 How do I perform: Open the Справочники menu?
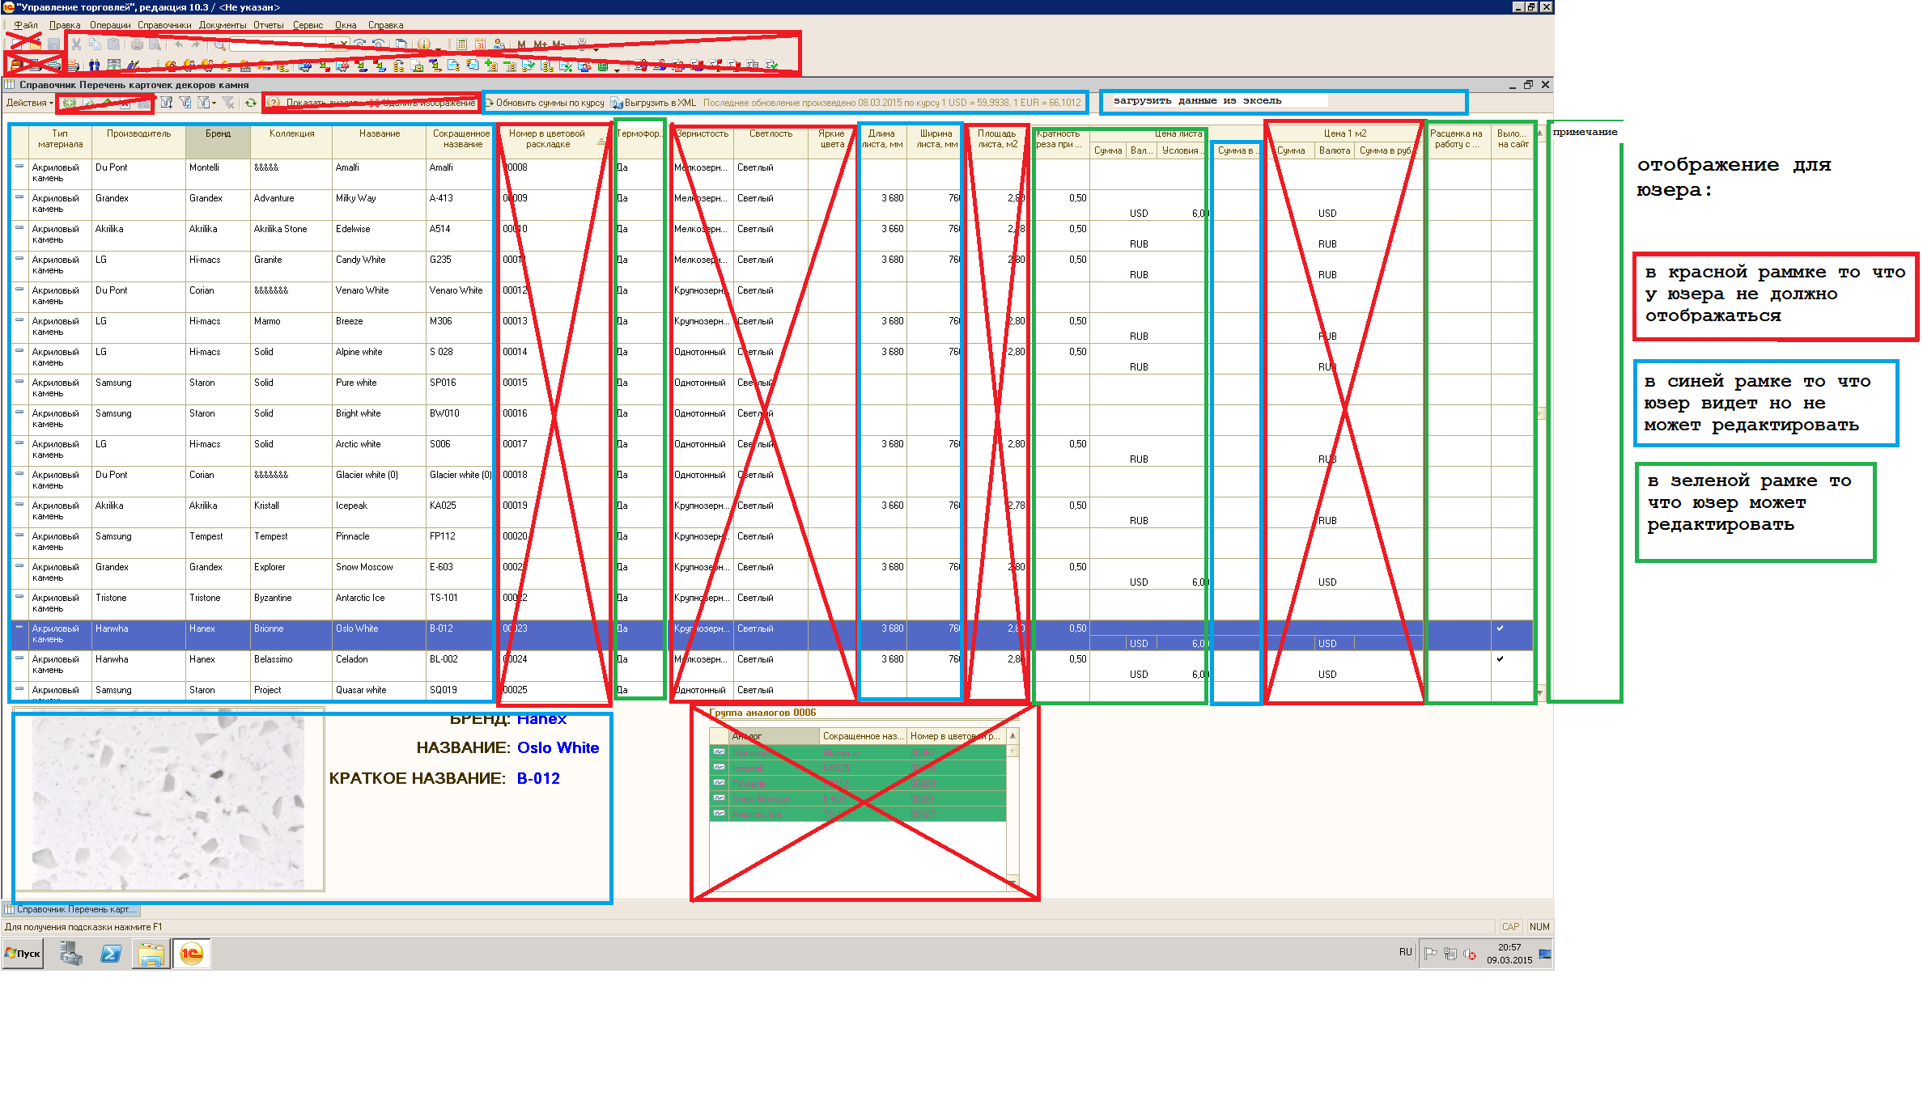pos(164,25)
